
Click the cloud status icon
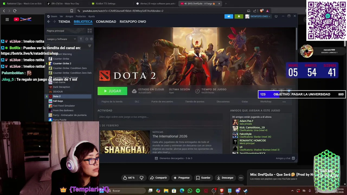coord(134,91)
